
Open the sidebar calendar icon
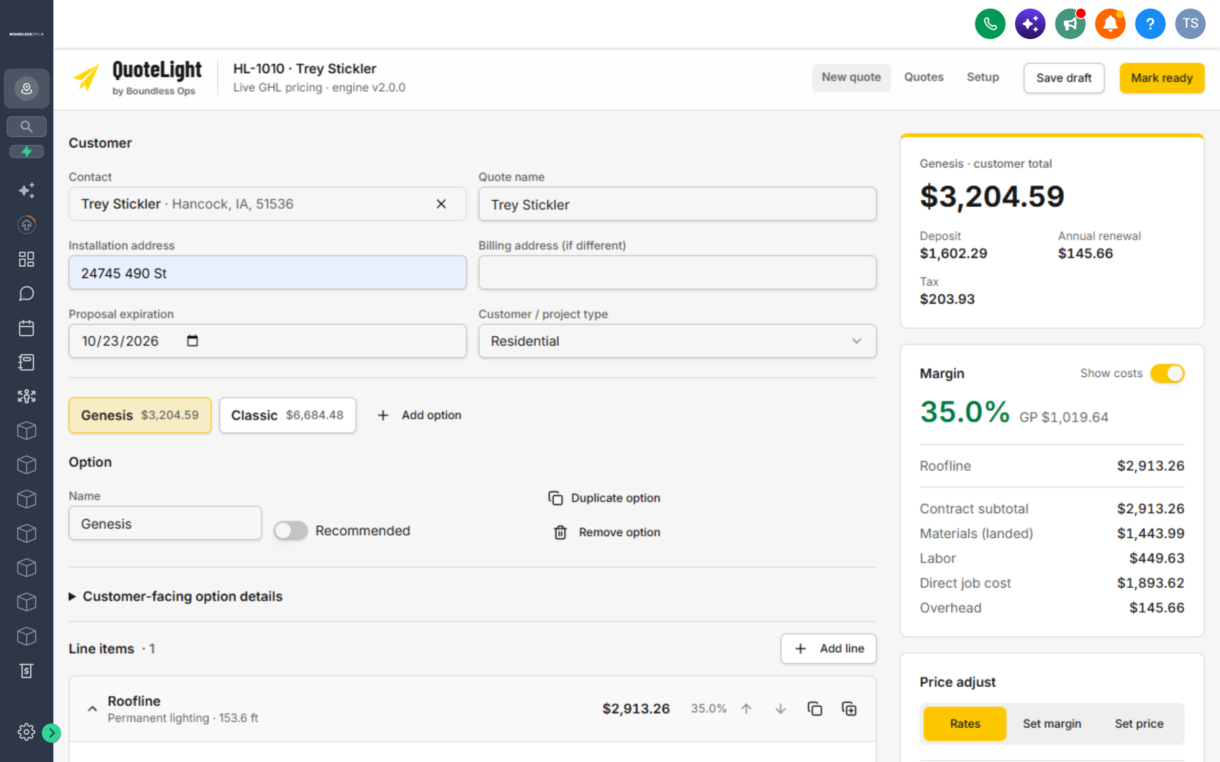(x=27, y=328)
